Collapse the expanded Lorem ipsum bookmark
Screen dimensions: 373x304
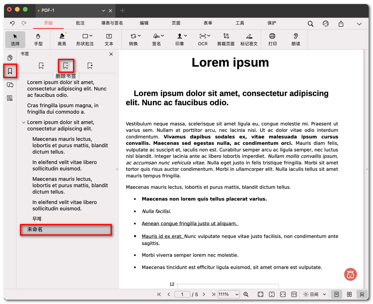24,122
